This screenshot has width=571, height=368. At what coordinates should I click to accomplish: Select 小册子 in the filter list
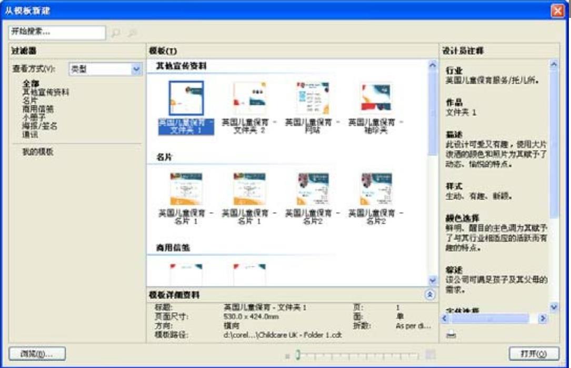tap(34, 117)
